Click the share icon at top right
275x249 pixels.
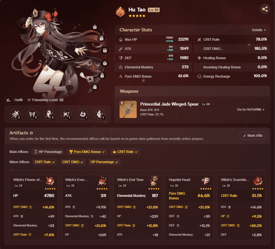[265, 9]
